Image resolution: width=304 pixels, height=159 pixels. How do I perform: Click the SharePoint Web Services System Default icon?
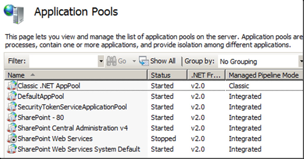pyautogui.click(x=12, y=149)
